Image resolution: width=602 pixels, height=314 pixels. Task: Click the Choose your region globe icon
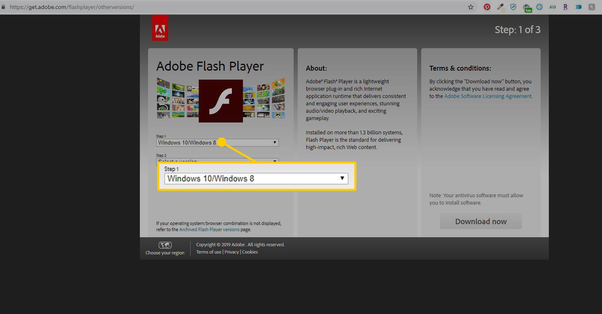tap(165, 245)
